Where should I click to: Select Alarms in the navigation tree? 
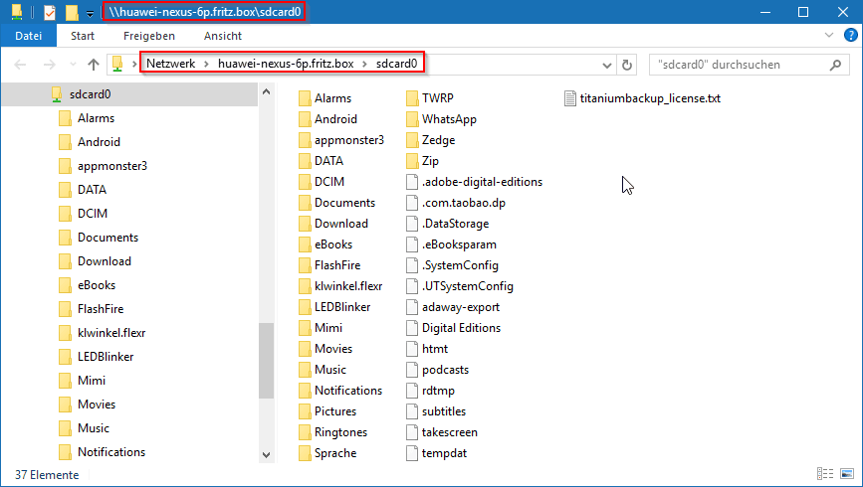[96, 118]
